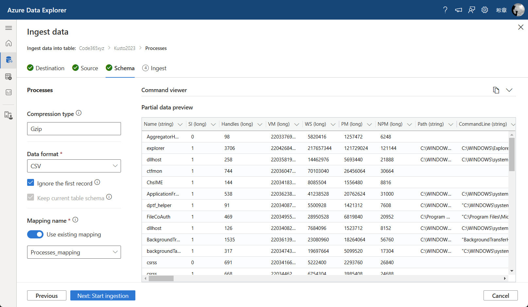The height and width of the screenshot is (307, 528).
Task: Open Path (string) column menu
Action: click(x=451, y=124)
